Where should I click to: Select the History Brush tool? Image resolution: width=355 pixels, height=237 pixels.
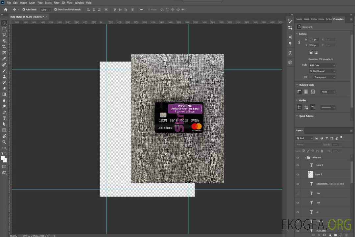[4, 83]
